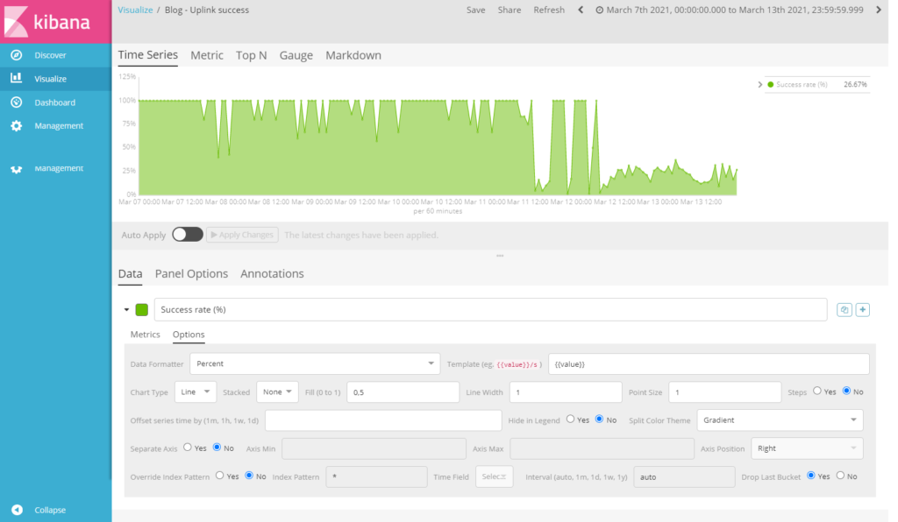
Task: Toggle the Auto Apply switch
Action: [188, 235]
